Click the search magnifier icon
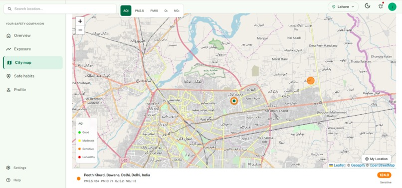The image size is (402, 188). pos(9,8)
